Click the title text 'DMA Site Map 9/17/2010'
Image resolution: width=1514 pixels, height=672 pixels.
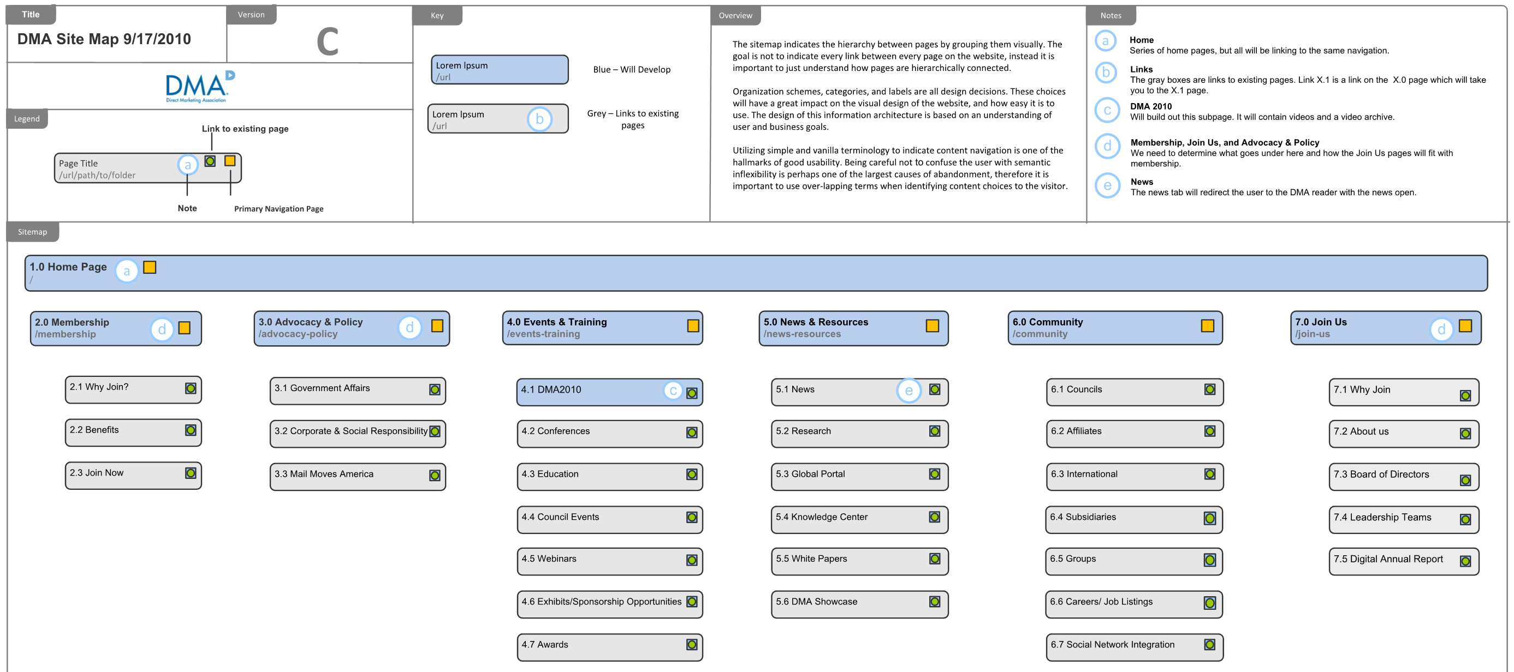tap(104, 39)
